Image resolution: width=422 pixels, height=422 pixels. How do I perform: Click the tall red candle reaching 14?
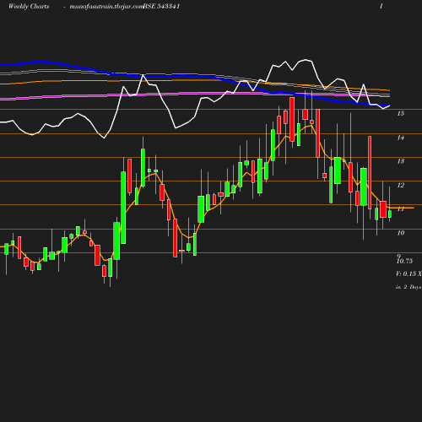tap(370, 172)
